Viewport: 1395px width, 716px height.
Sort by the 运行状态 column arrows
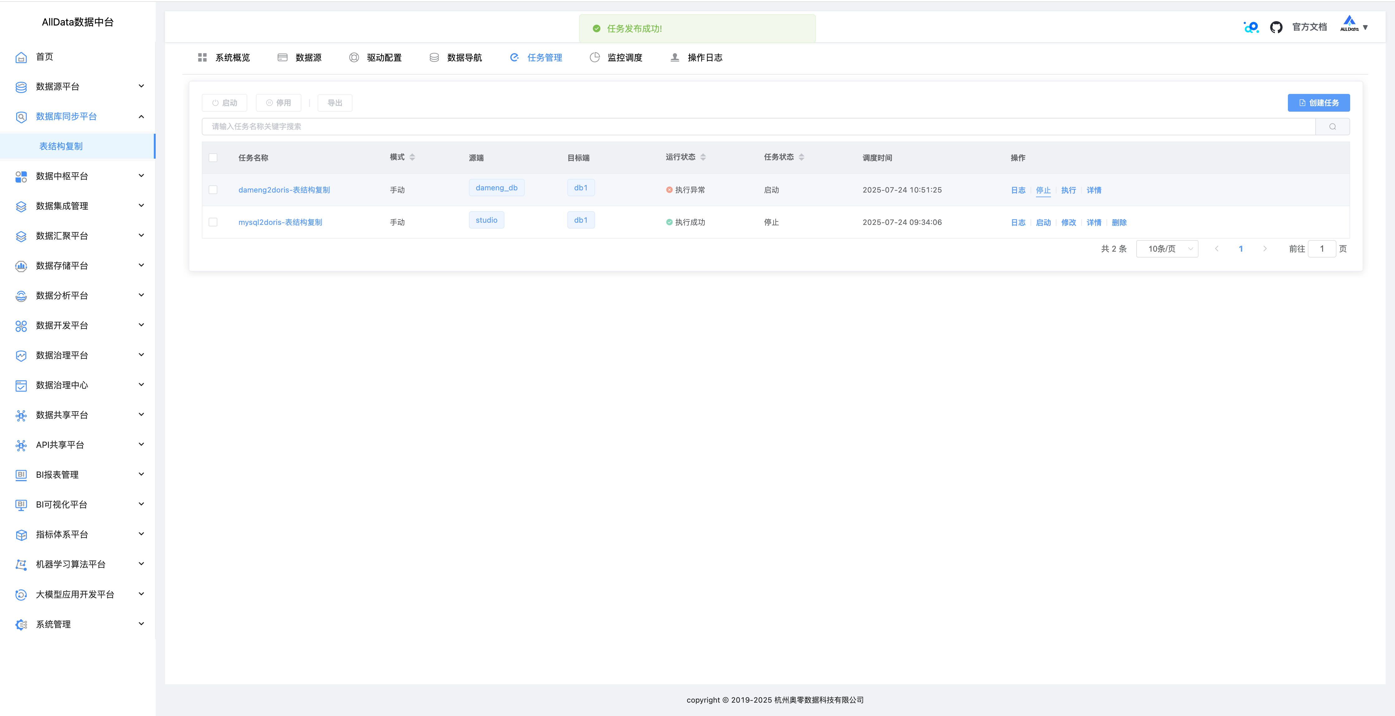pyautogui.click(x=703, y=157)
